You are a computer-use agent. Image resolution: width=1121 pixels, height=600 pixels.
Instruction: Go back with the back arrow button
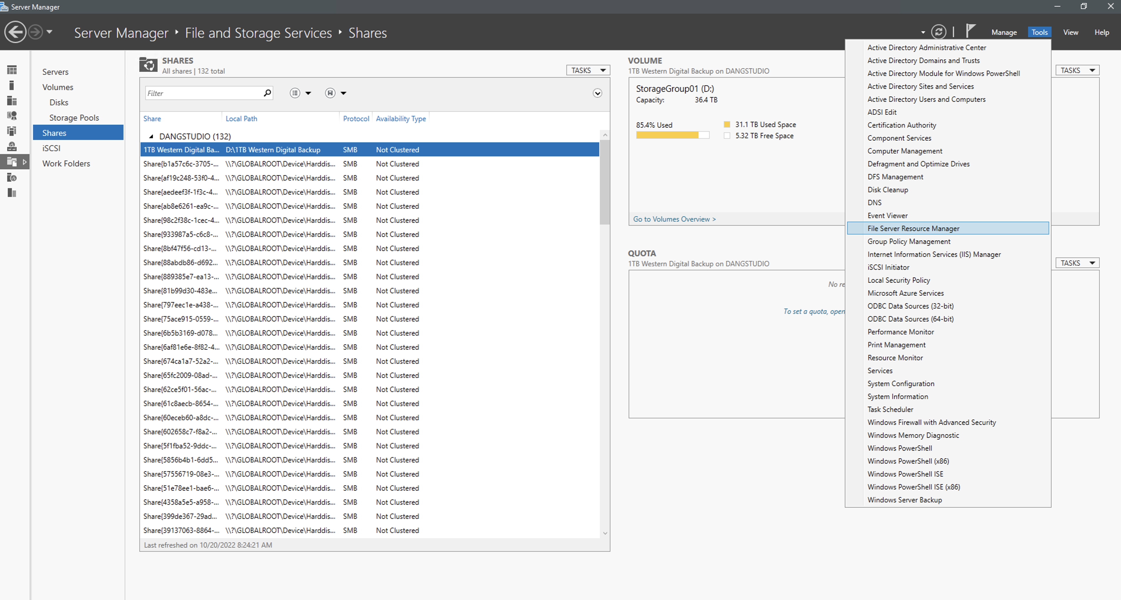tap(15, 32)
